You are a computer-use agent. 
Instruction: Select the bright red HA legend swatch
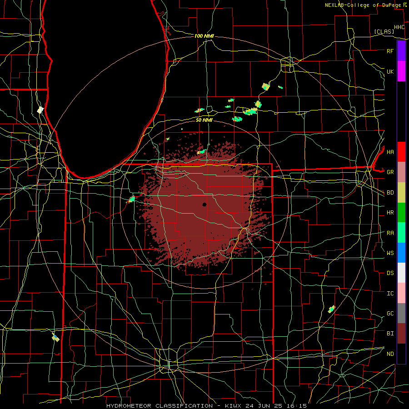click(x=401, y=152)
